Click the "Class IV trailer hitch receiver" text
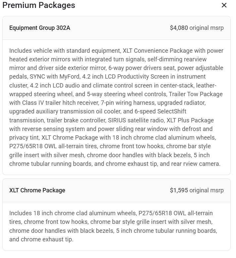This screenshot has height=258, width=236. pos(62,103)
